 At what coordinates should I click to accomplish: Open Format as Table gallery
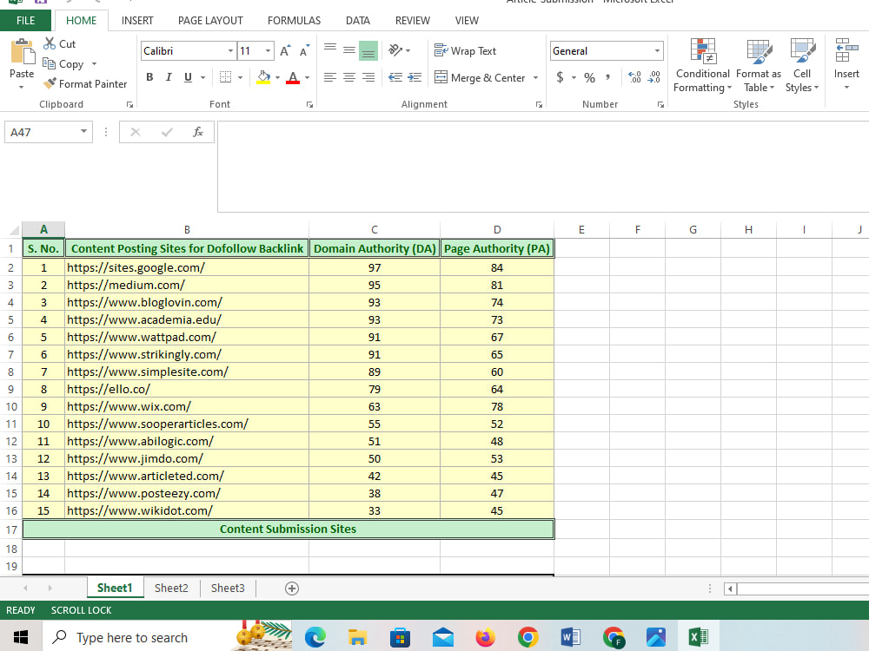pyautogui.click(x=758, y=65)
